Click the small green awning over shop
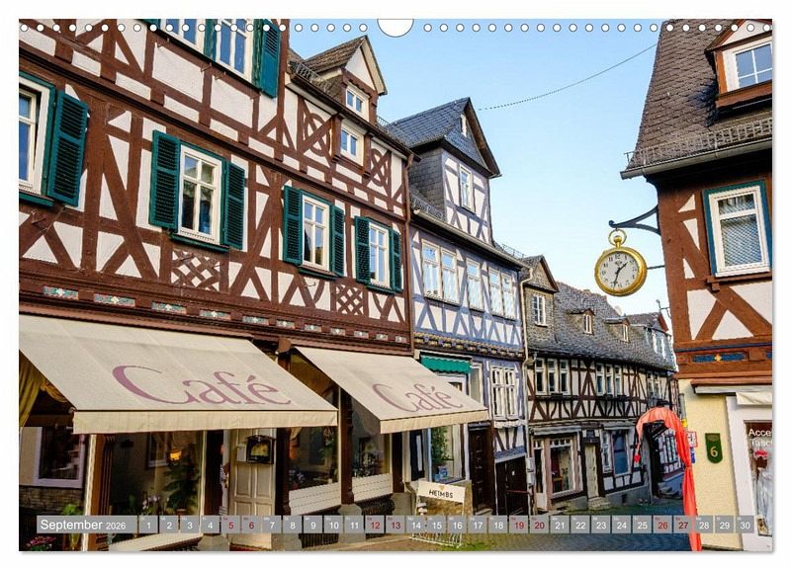Screen dimensions: 791x570 446,365
